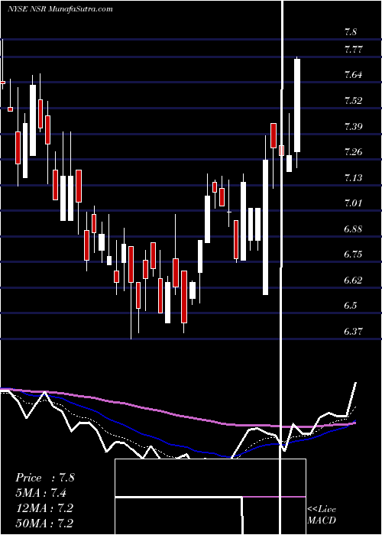Image resolution: width=382 pixels, height=535 pixels.
Task: Click the 6.37 price axis label
Action: click(x=353, y=331)
